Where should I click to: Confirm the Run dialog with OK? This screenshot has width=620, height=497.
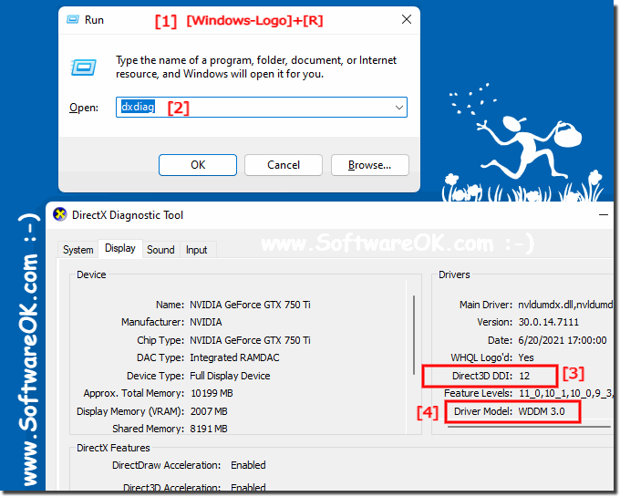click(198, 165)
